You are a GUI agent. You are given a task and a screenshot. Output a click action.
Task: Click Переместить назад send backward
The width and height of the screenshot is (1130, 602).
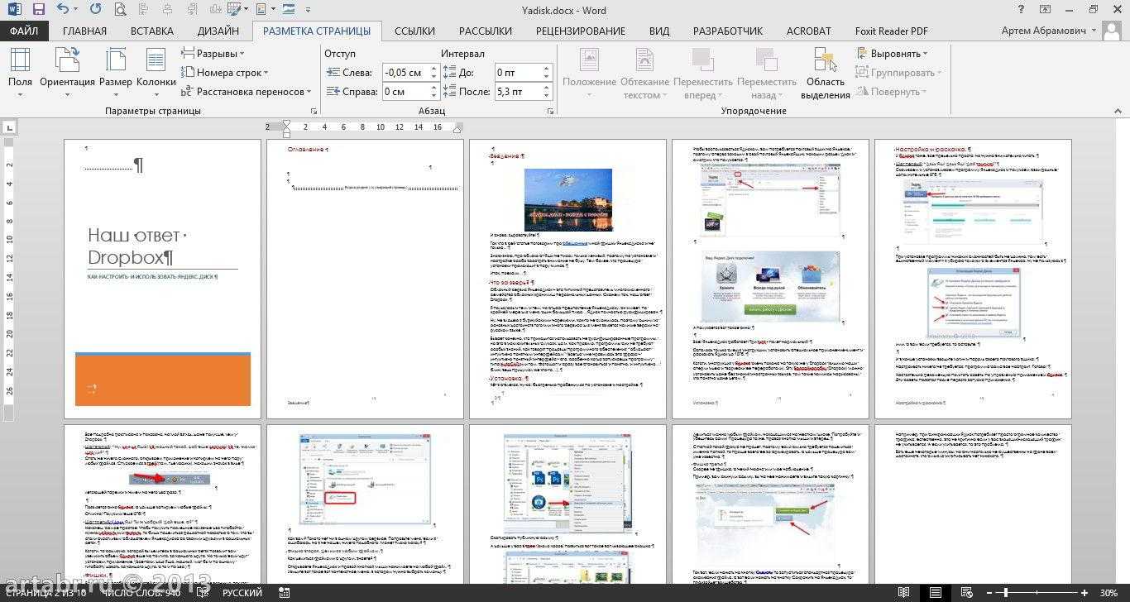(767, 74)
